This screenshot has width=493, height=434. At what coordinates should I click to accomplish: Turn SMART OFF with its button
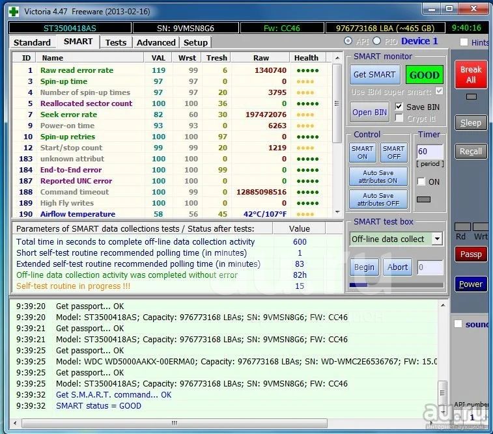point(393,152)
